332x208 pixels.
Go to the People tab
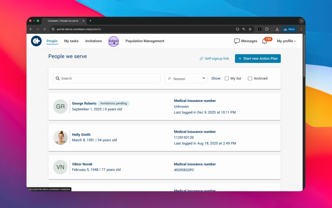coord(52,41)
